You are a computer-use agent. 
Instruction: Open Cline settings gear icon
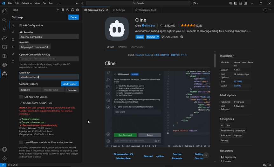78,10
